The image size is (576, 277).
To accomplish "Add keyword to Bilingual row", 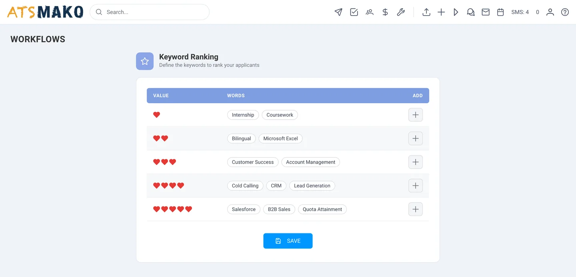I will tap(416, 138).
